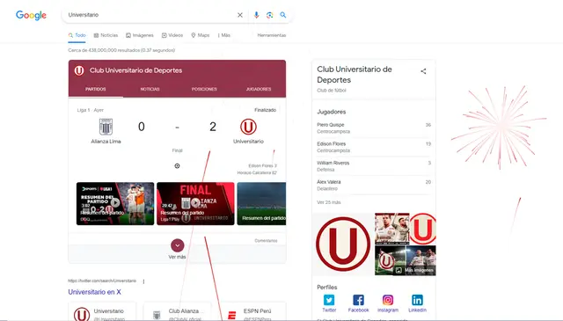This screenshot has height=321, width=563.
Task: Open Universitario X account card
Action: click(x=102, y=311)
